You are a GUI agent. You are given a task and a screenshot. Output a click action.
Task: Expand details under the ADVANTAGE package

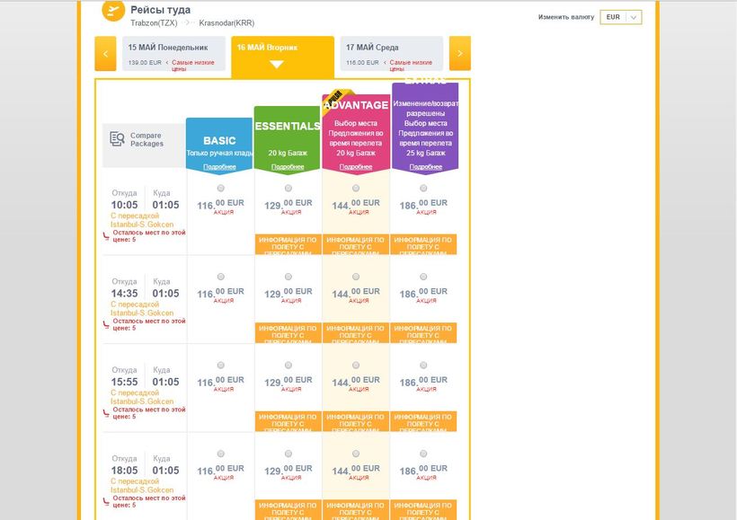click(356, 167)
